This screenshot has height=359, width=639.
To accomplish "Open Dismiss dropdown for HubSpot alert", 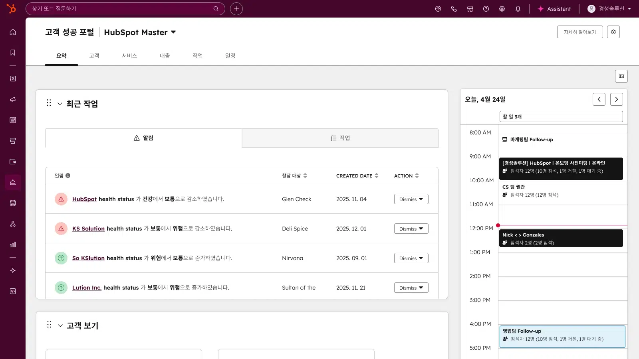I will pyautogui.click(x=411, y=199).
